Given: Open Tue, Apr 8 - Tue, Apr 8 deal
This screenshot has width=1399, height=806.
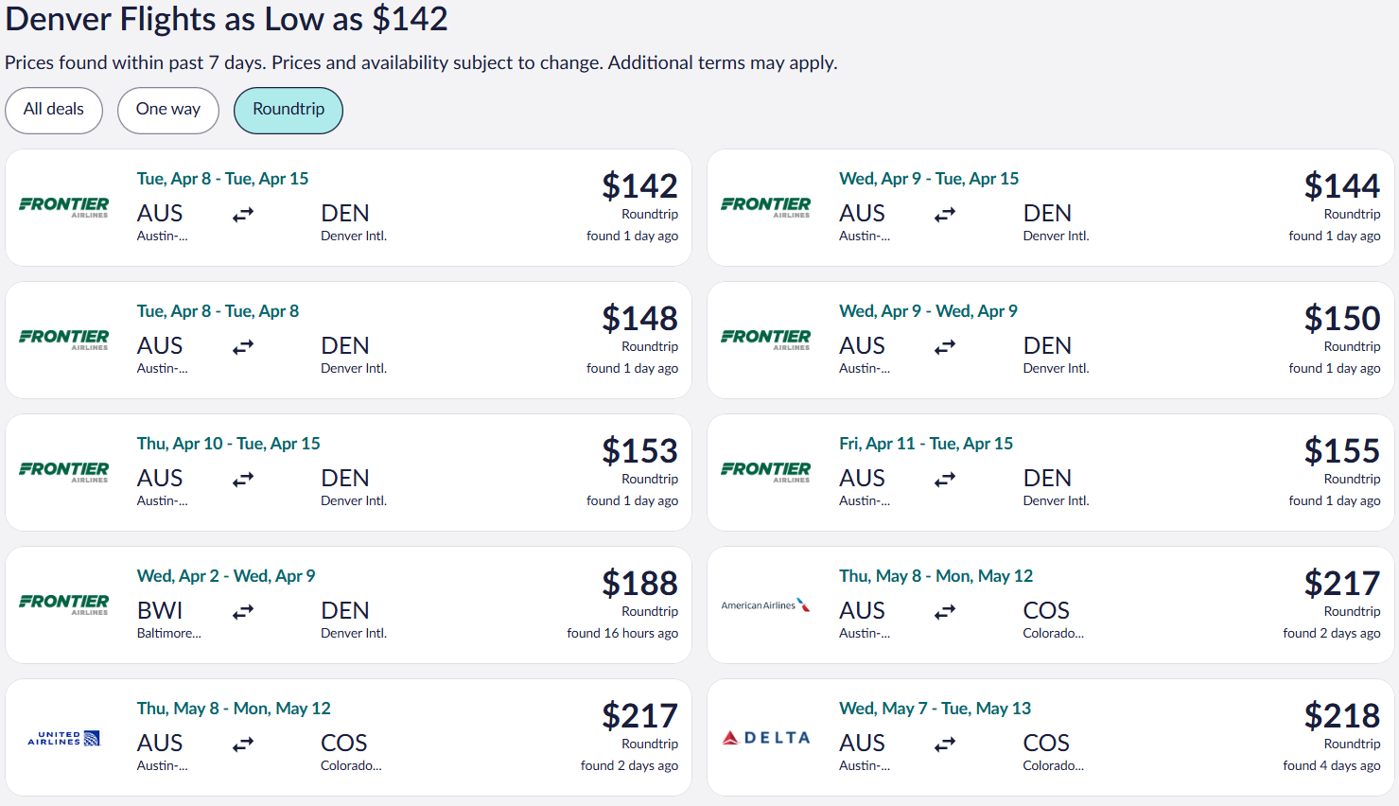Looking at the screenshot, I should (348, 340).
